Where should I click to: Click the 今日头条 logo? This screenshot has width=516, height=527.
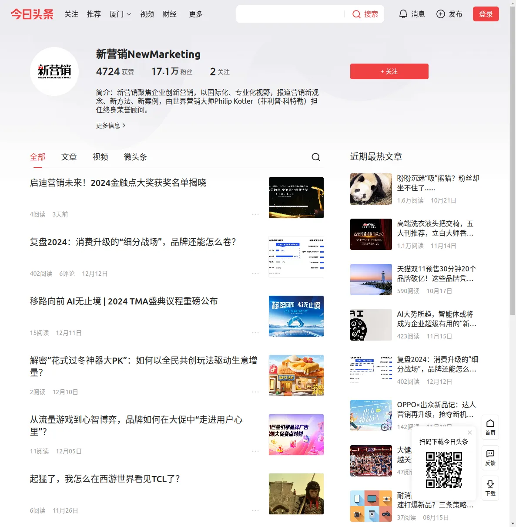(x=32, y=14)
